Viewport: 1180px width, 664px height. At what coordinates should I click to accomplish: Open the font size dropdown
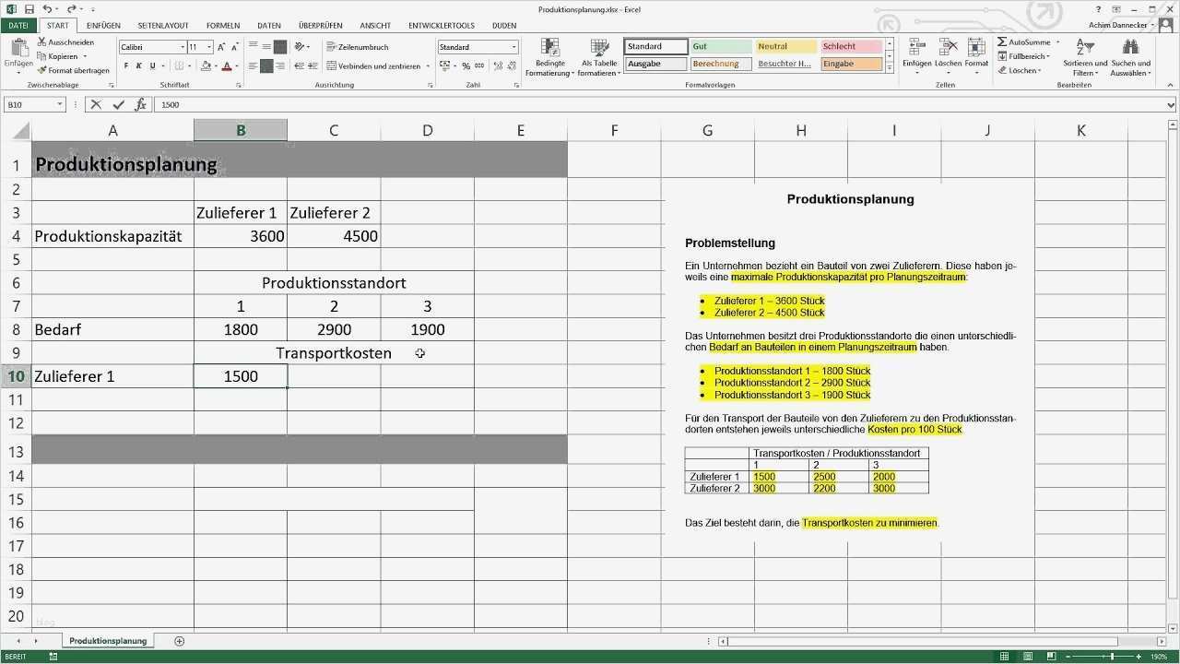coord(207,46)
